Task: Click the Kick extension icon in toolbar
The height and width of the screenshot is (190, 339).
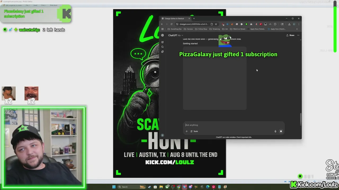Action: 246,24
